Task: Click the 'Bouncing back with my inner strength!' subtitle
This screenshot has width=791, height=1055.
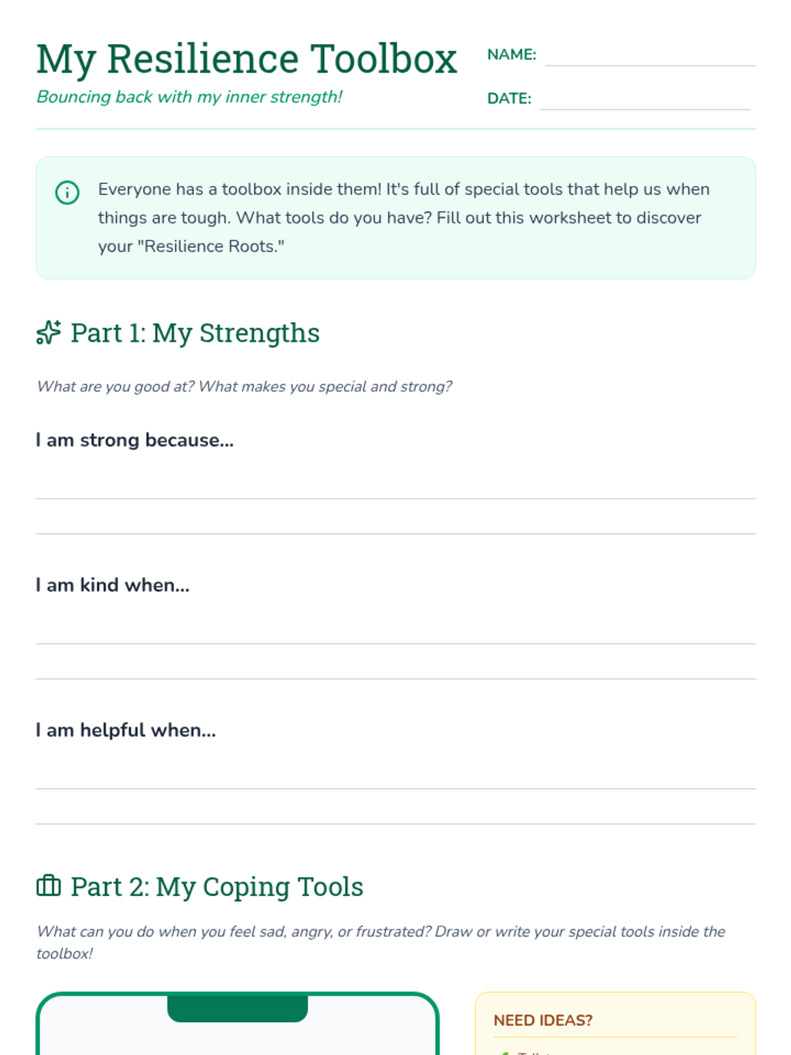Action: point(189,97)
